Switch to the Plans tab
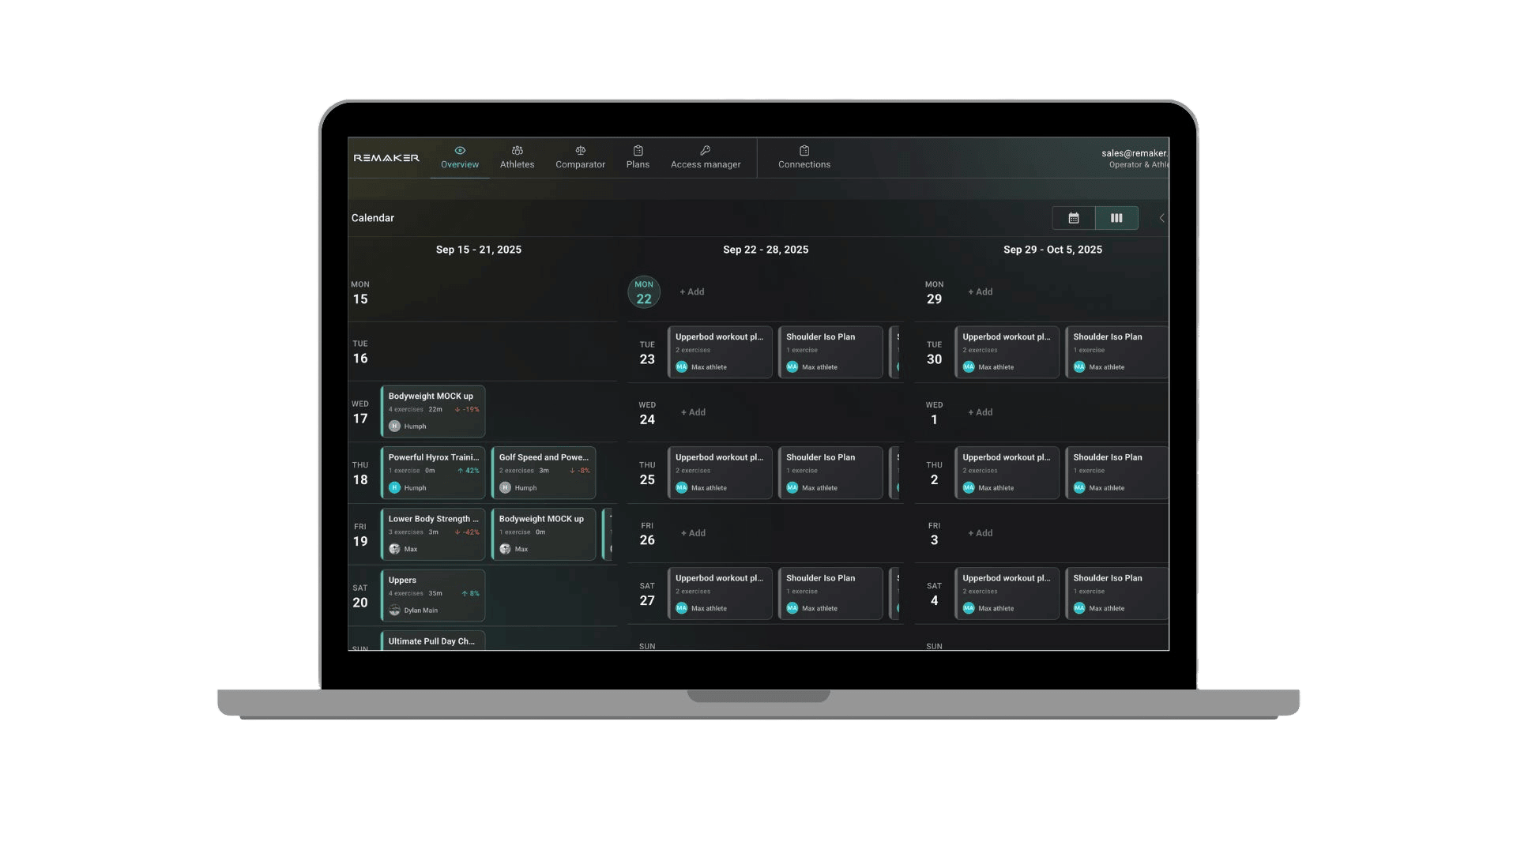 (x=638, y=157)
